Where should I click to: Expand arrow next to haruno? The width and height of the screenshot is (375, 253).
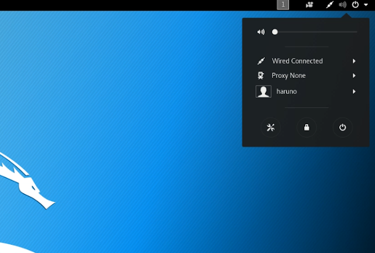point(354,91)
